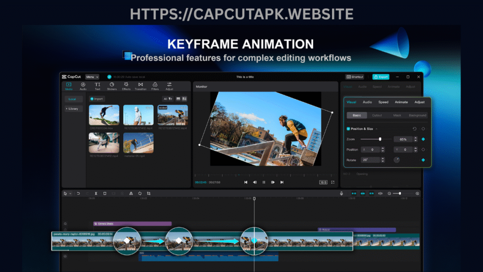Screen dimensions: 483x272
Task: Switch to the Audio tab in highlighted panel
Action: point(367,102)
